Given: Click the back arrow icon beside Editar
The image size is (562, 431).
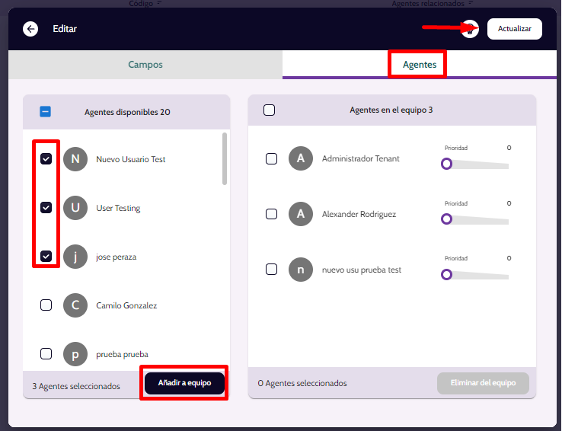Looking at the screenshot, I should point(30,29).
